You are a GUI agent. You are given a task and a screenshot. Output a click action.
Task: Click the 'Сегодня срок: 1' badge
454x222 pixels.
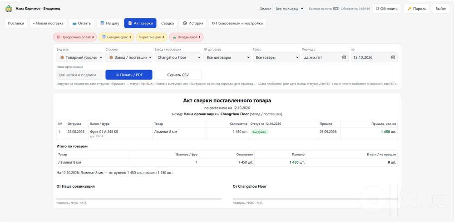click(x=116, y=37)
